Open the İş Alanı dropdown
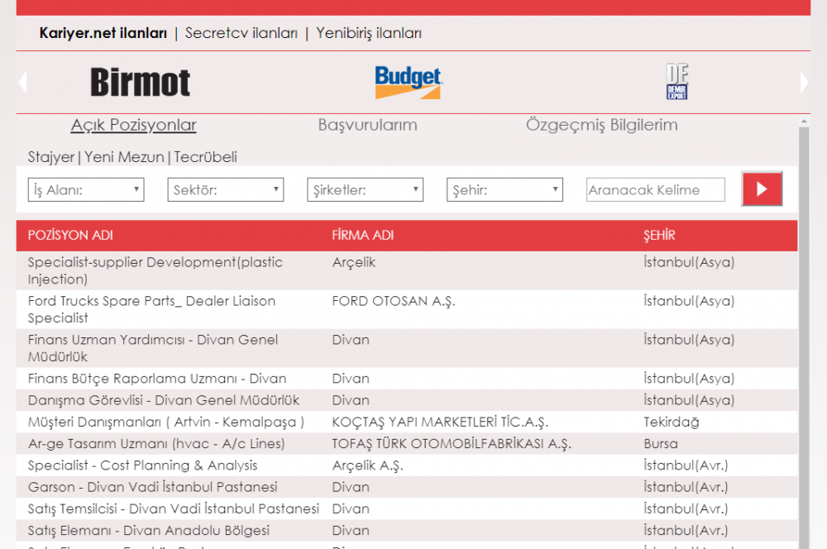 (85, 189)
